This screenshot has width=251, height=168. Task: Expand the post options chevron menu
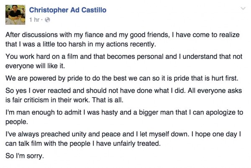click(x=243, y=8)
